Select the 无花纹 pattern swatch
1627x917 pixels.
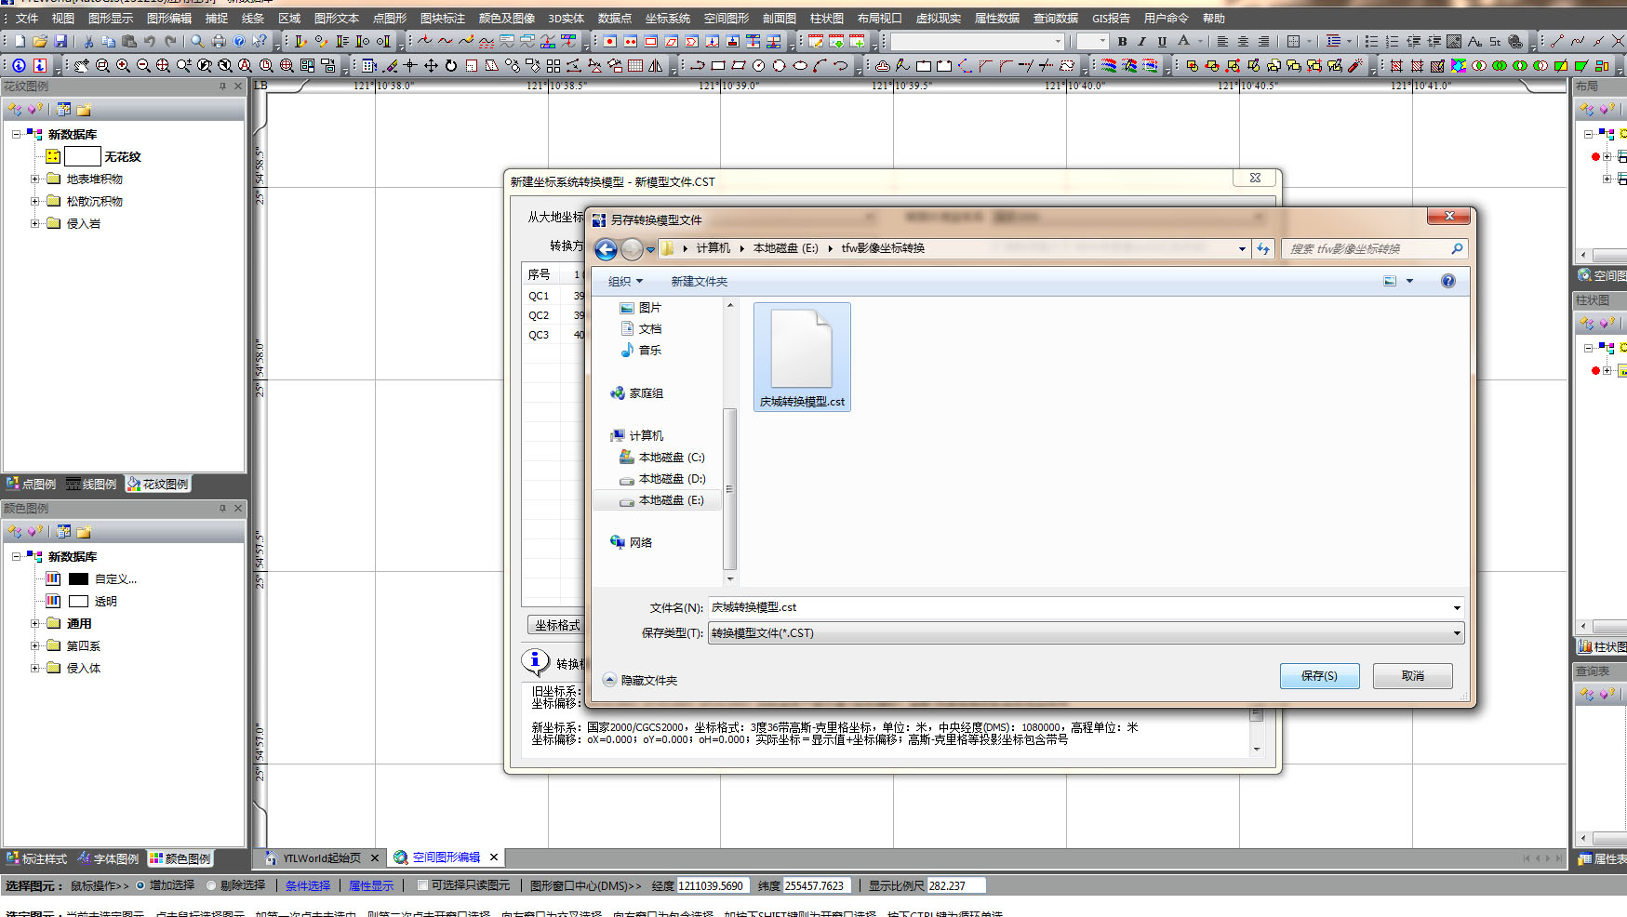click(82, 156)
